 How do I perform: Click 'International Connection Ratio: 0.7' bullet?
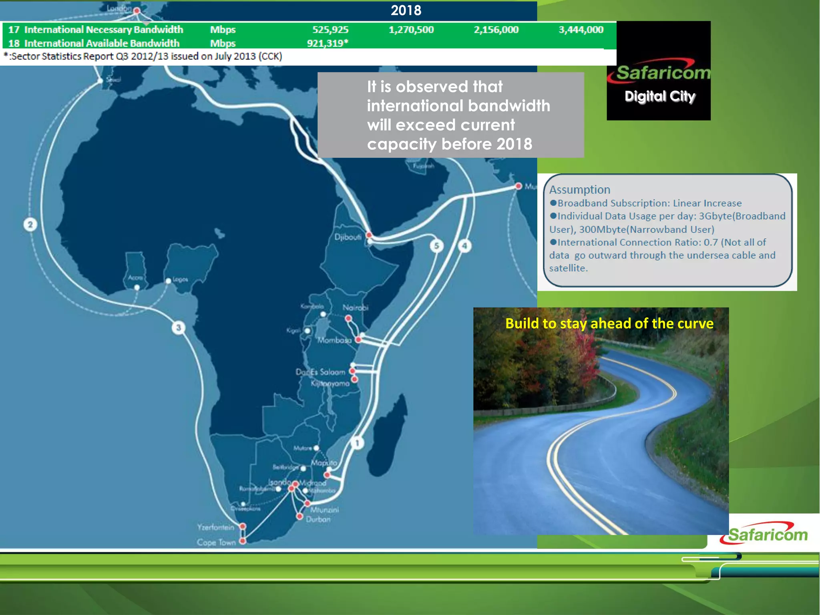(662, 255)
